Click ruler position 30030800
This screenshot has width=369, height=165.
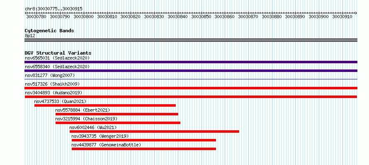(83, 17)
